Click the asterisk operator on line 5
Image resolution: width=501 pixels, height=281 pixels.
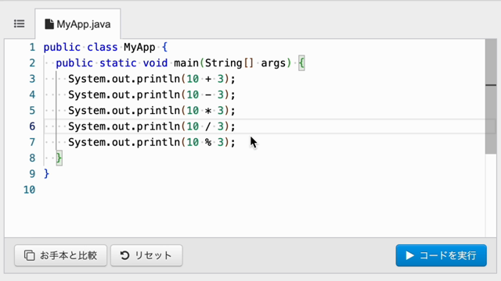pos(208,111)
